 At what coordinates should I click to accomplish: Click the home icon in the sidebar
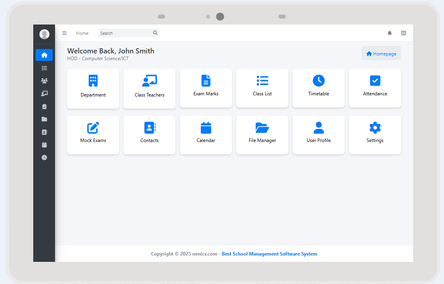44,55
